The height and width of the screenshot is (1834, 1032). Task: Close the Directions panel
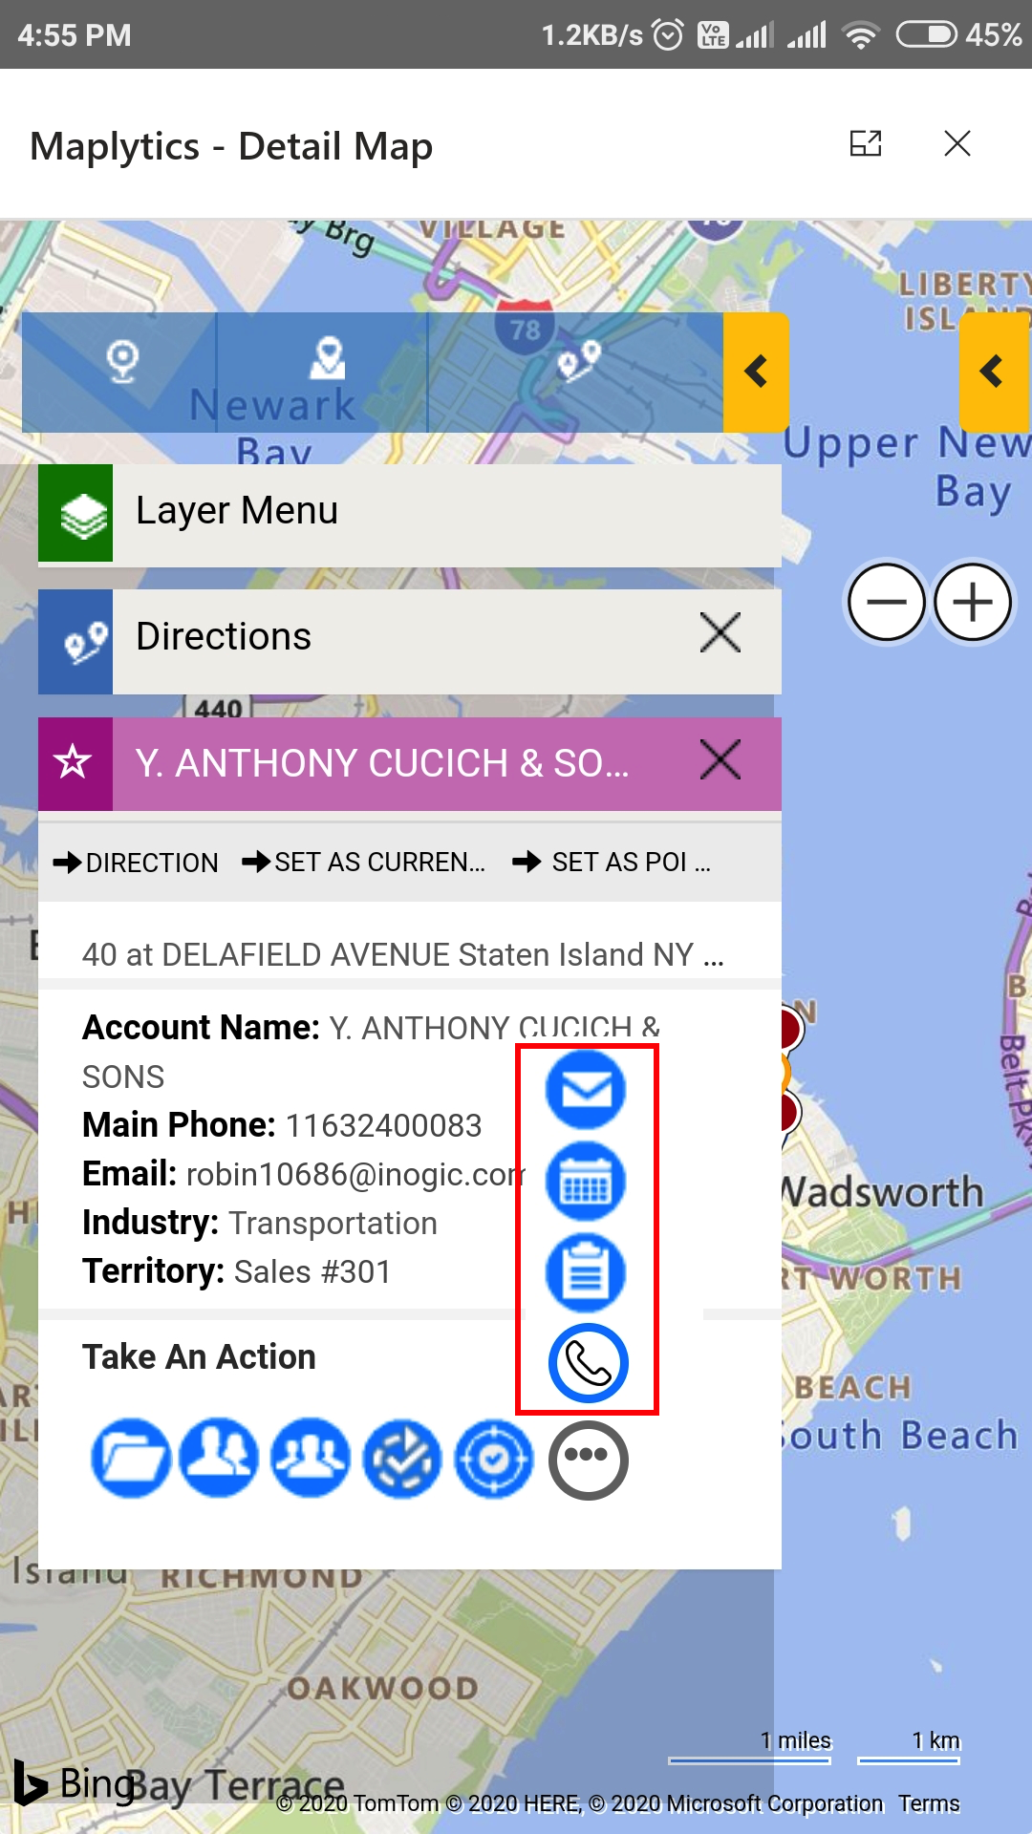coord(720,632)
